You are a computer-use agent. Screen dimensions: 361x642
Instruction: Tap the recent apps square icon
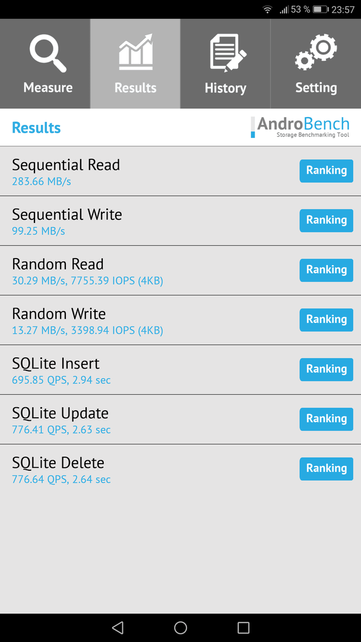[243, 627]
